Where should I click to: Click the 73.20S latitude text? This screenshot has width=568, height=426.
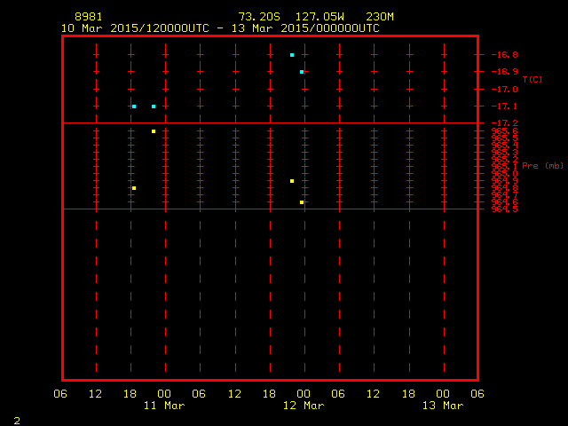coord(256,17)
